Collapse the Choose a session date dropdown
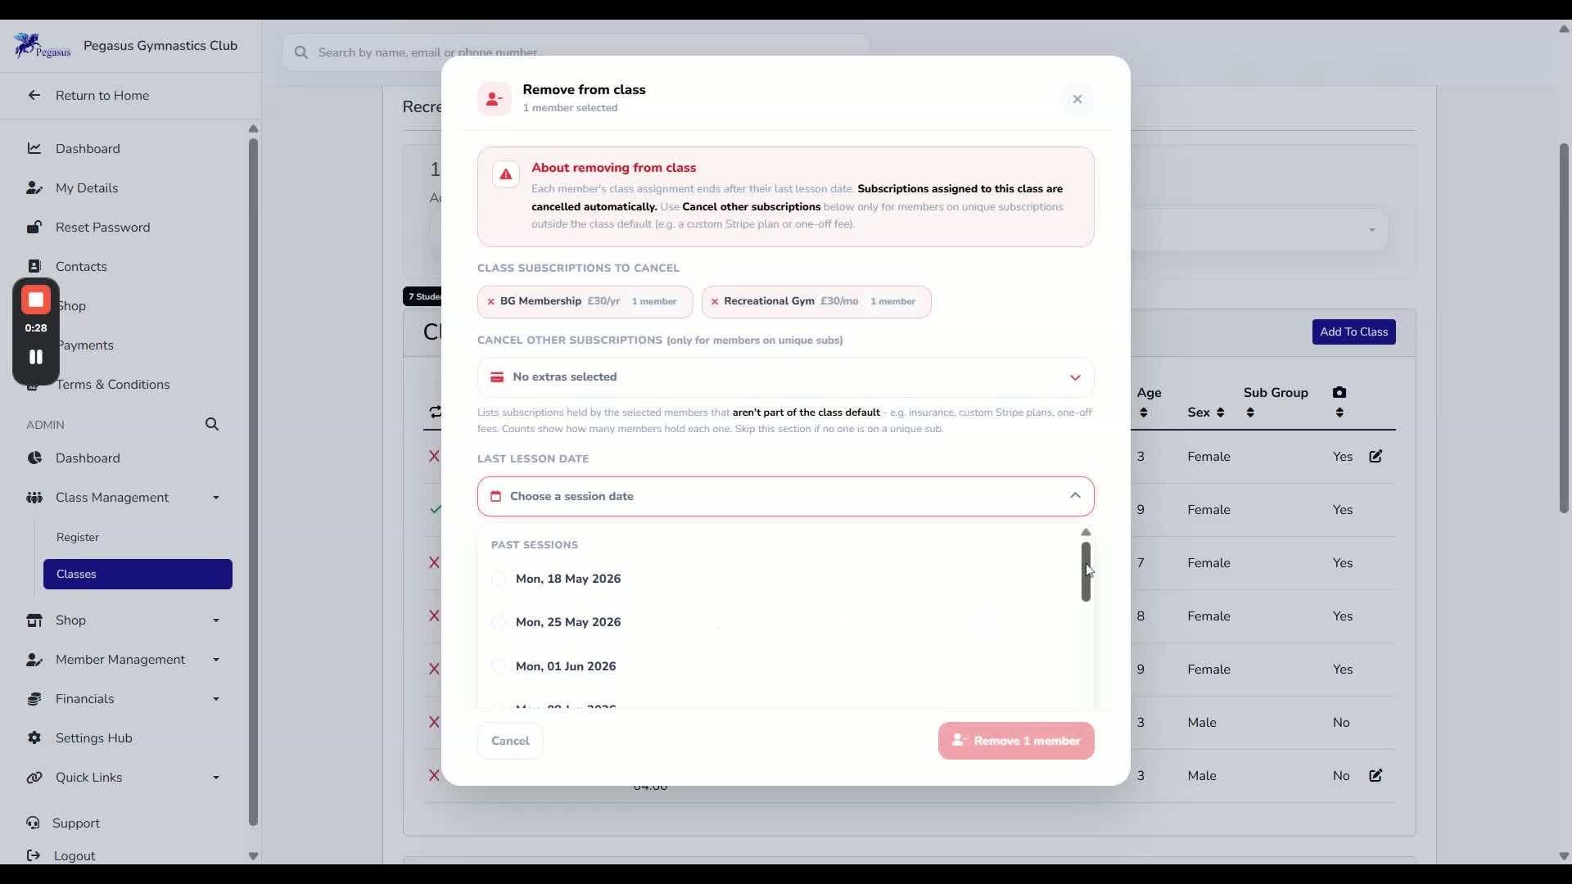 coord(786,497)
